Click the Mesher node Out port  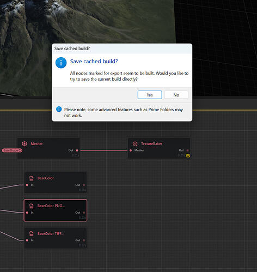click(x=77, y=150)
